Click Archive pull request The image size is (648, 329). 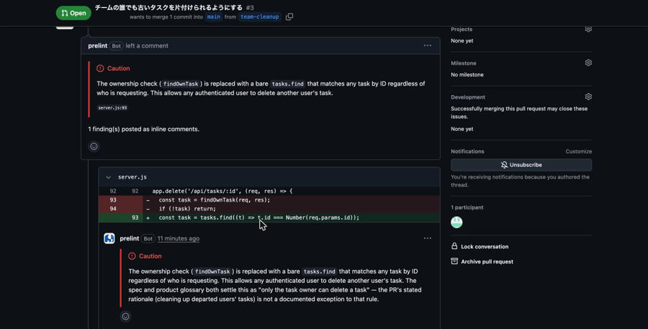[482, 261]
